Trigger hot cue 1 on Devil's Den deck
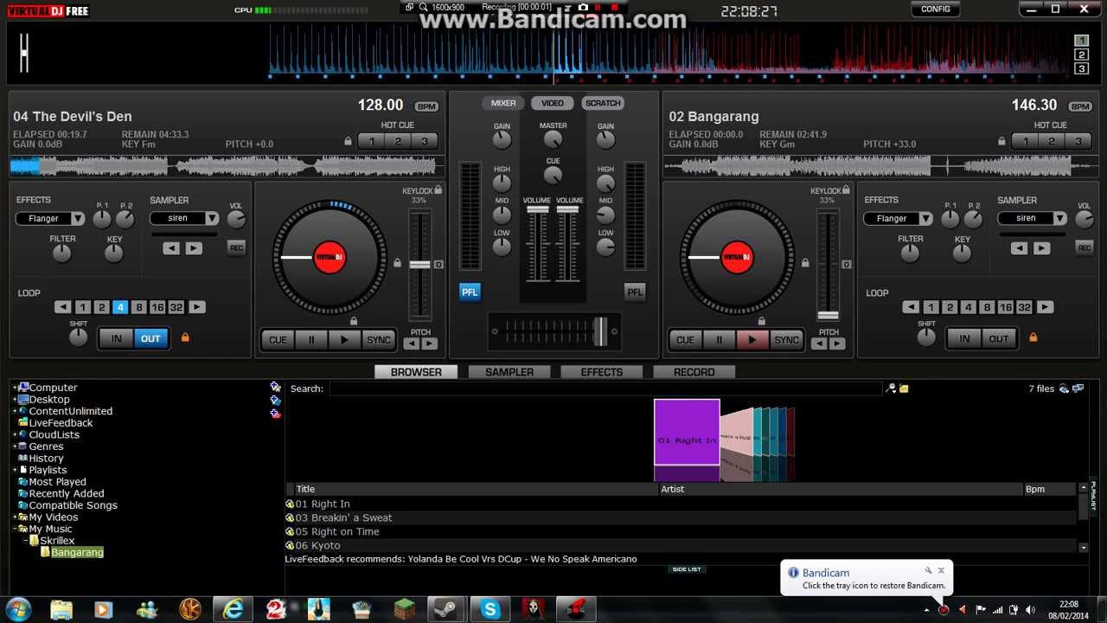Screen dimensions: 1107x623 tap(372, 141)
